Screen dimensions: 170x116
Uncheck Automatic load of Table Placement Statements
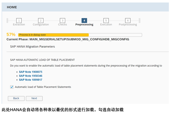click(12, 87)
